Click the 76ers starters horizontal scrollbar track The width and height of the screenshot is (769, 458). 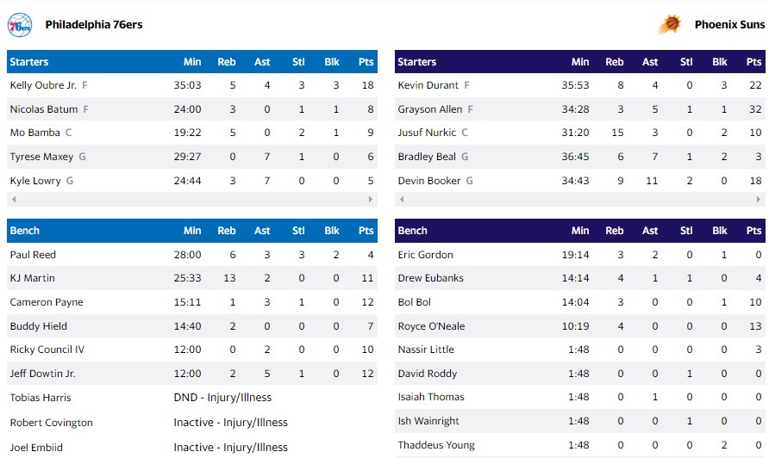point(192,200)
